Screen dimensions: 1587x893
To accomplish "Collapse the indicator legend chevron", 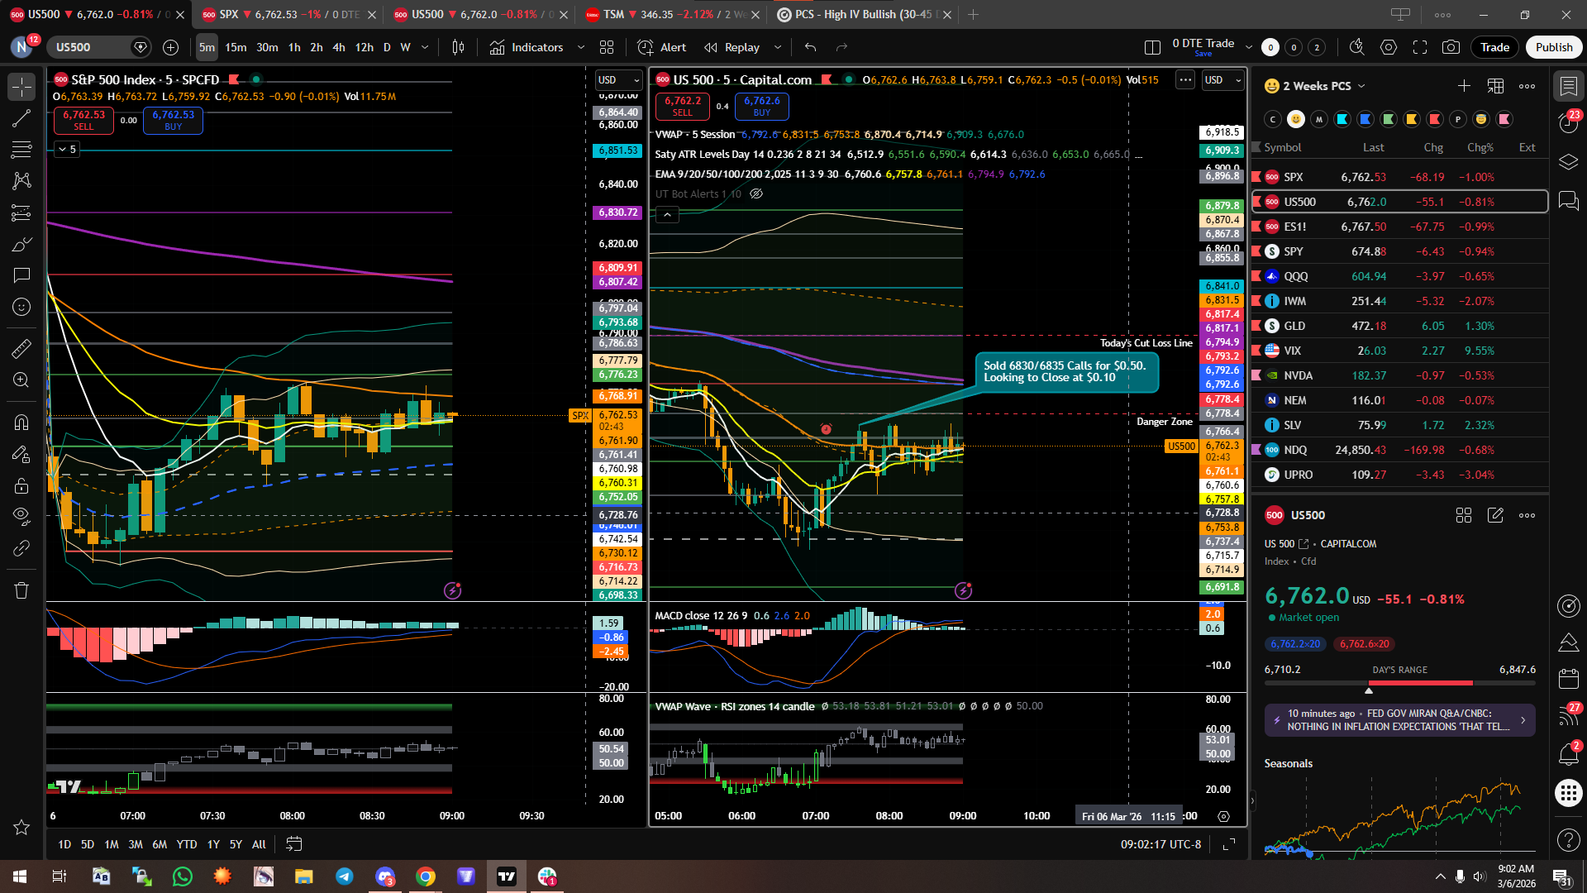I will pyautogui.click(x=667, y=215).
